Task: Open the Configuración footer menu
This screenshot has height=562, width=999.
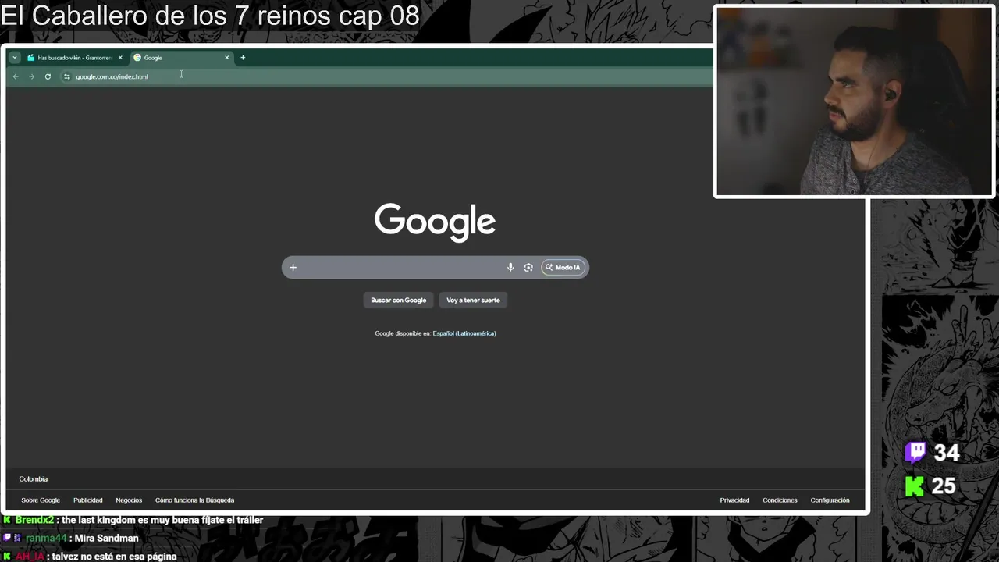Action: (x=830, y=500)
